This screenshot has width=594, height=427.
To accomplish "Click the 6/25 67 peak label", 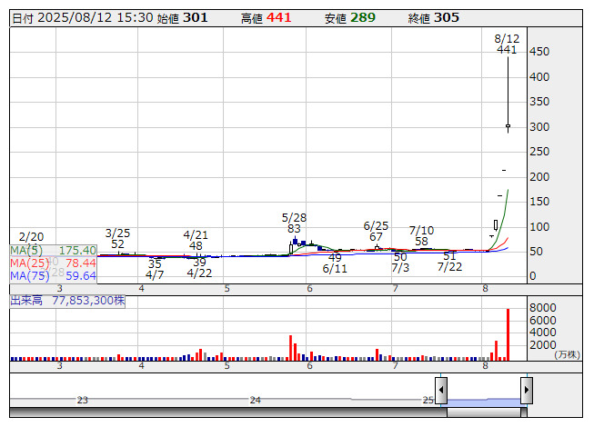I will [376, 231].
